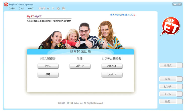Click the forward arrow navigation icon

(x=44, y=9)
